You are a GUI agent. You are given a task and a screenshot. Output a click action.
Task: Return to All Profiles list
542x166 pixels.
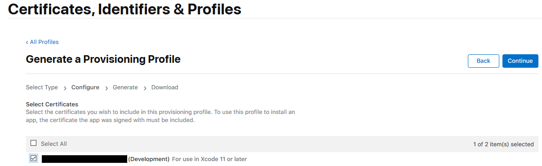[42, 42]
